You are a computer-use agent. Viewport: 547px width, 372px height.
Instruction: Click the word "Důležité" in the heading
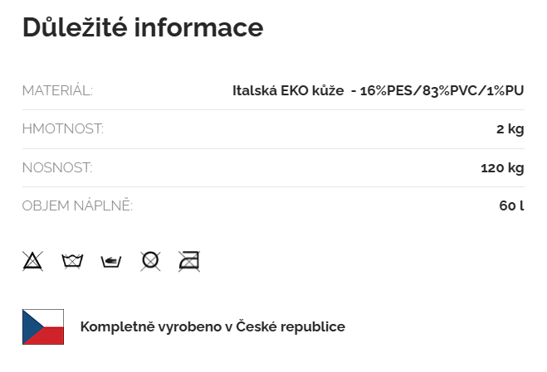click(75, 27)
